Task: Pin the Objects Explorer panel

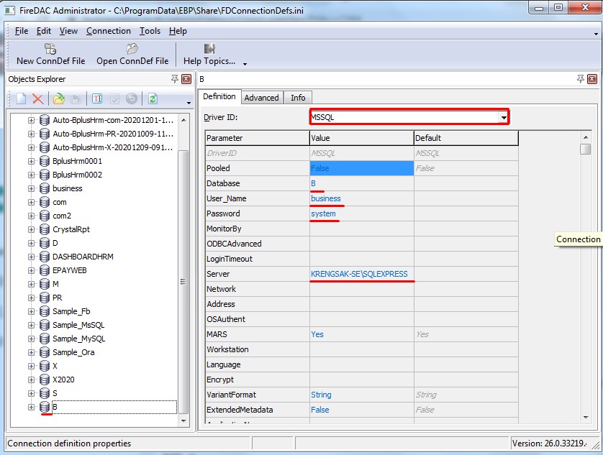Action: tap(175, 79)
